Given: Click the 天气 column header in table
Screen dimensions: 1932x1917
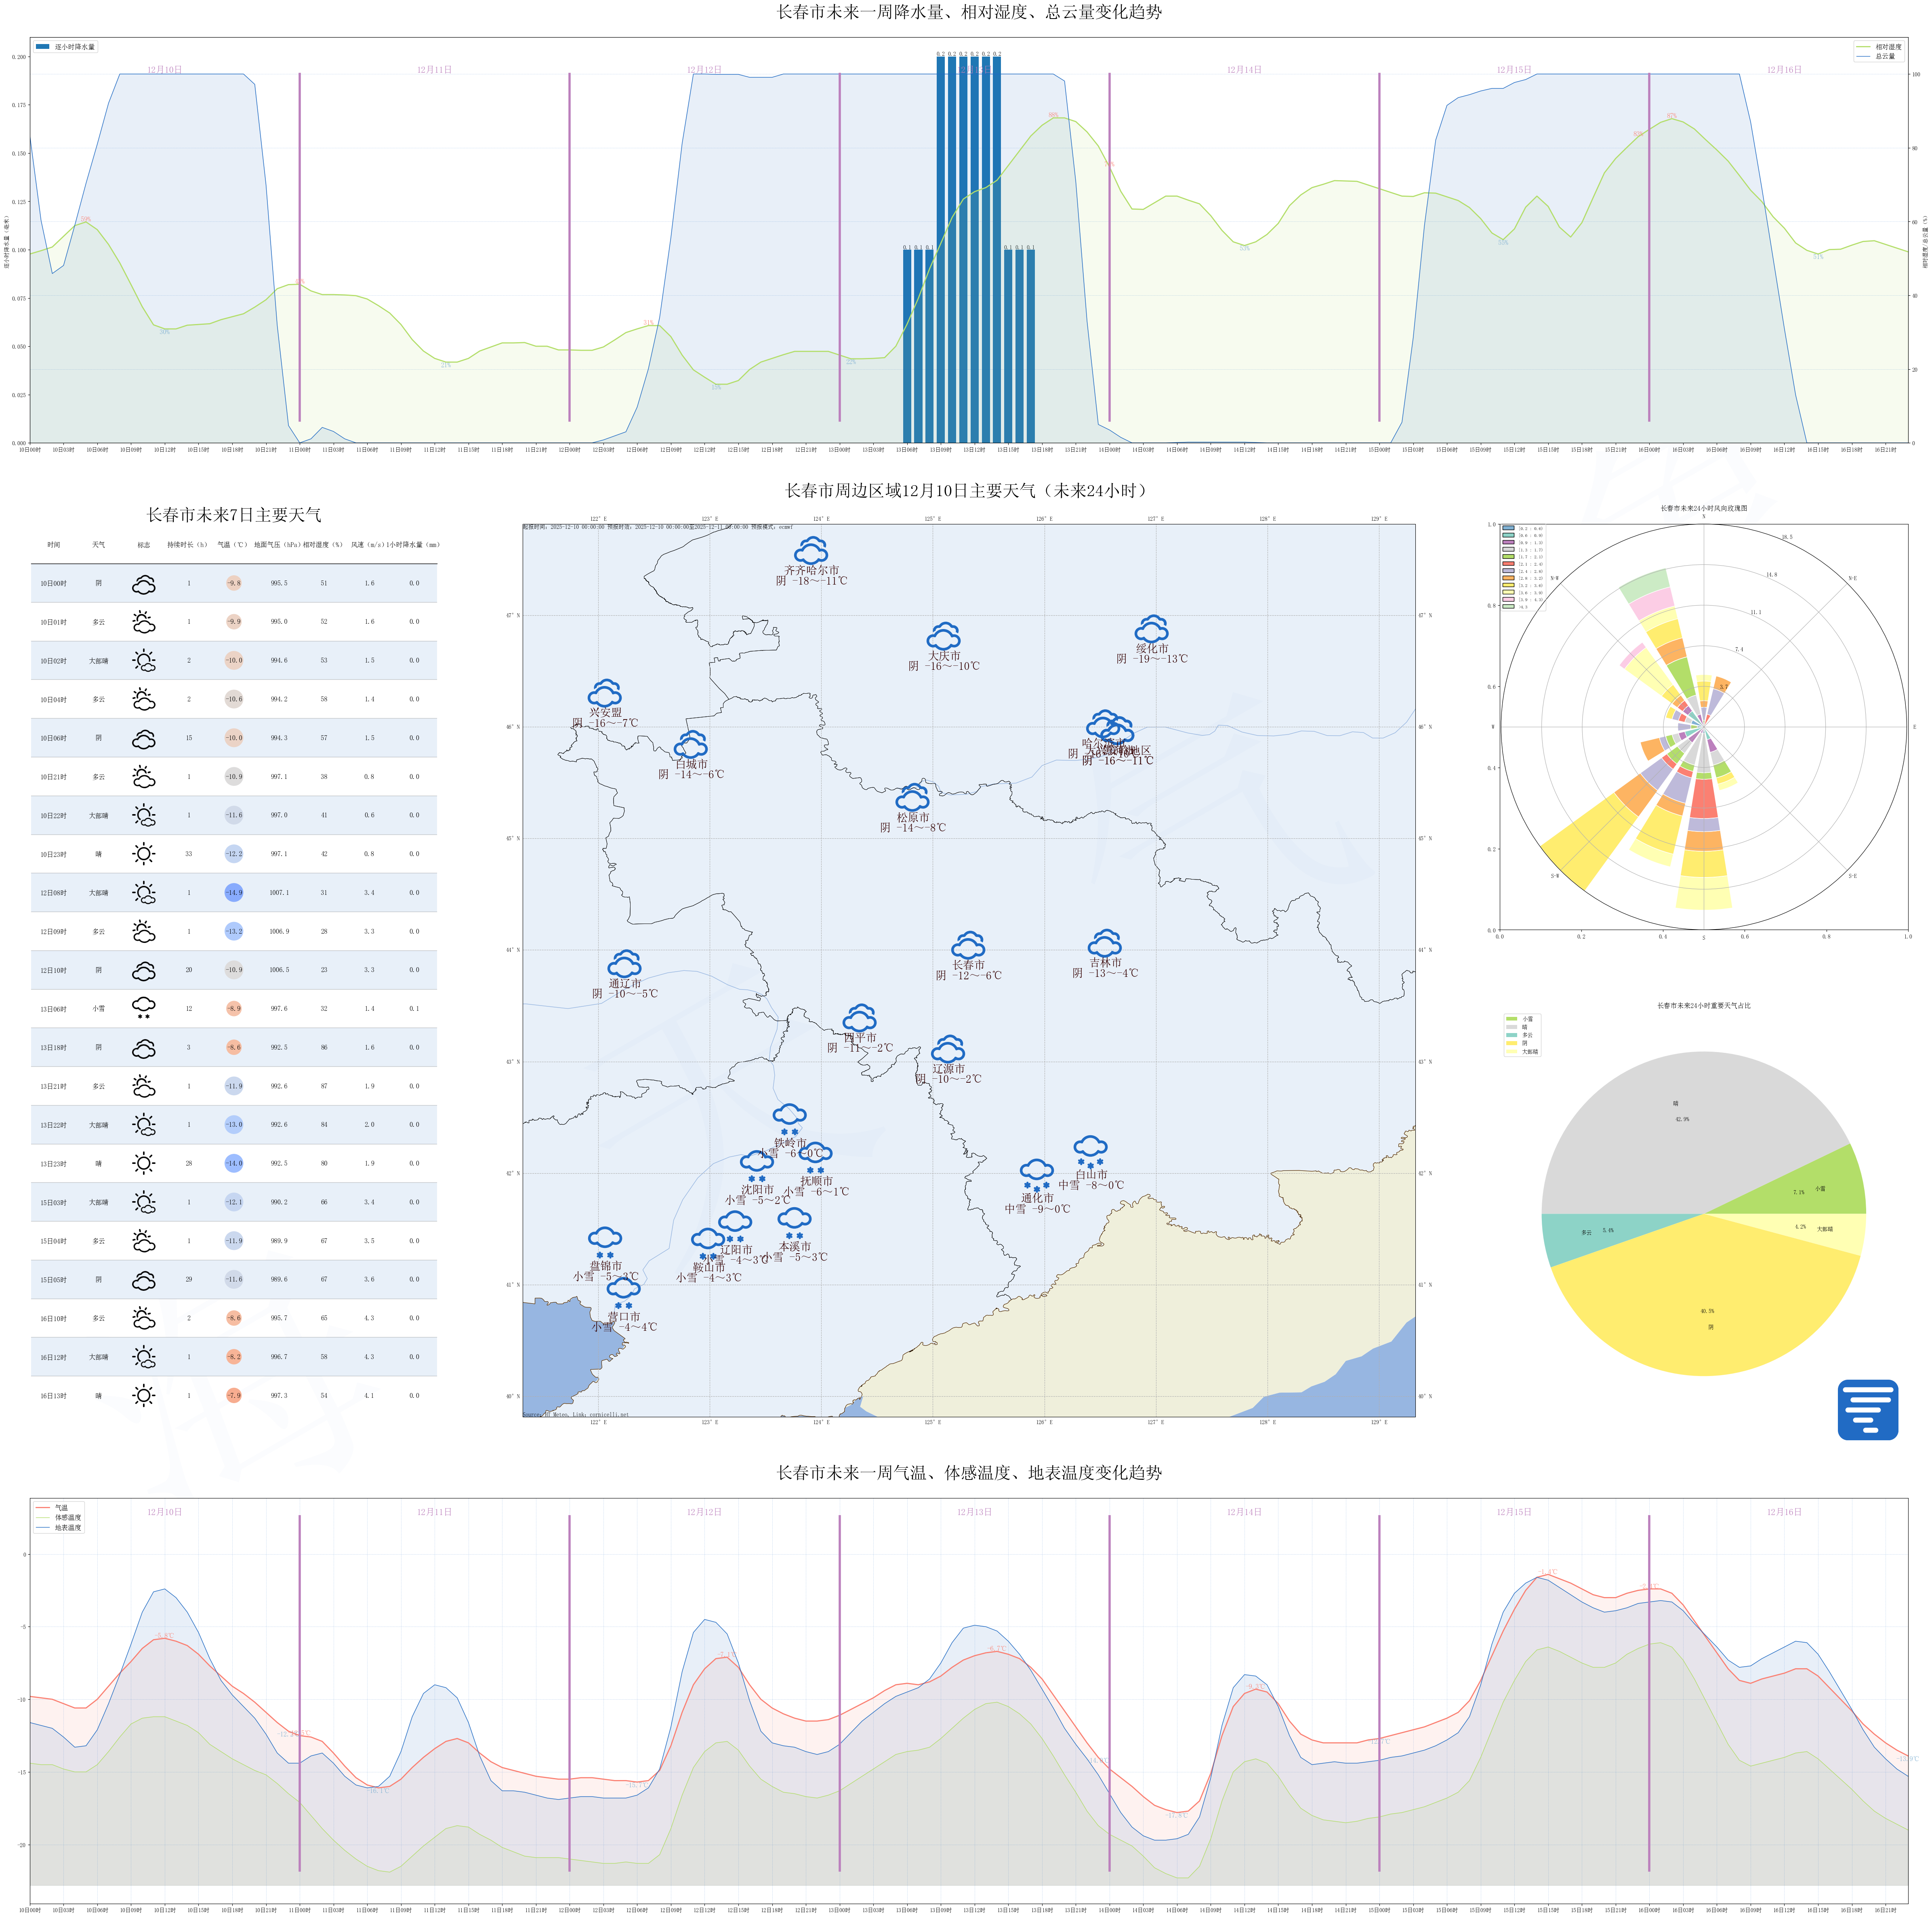Looking at the screenshot, I should tap(98, 545).
